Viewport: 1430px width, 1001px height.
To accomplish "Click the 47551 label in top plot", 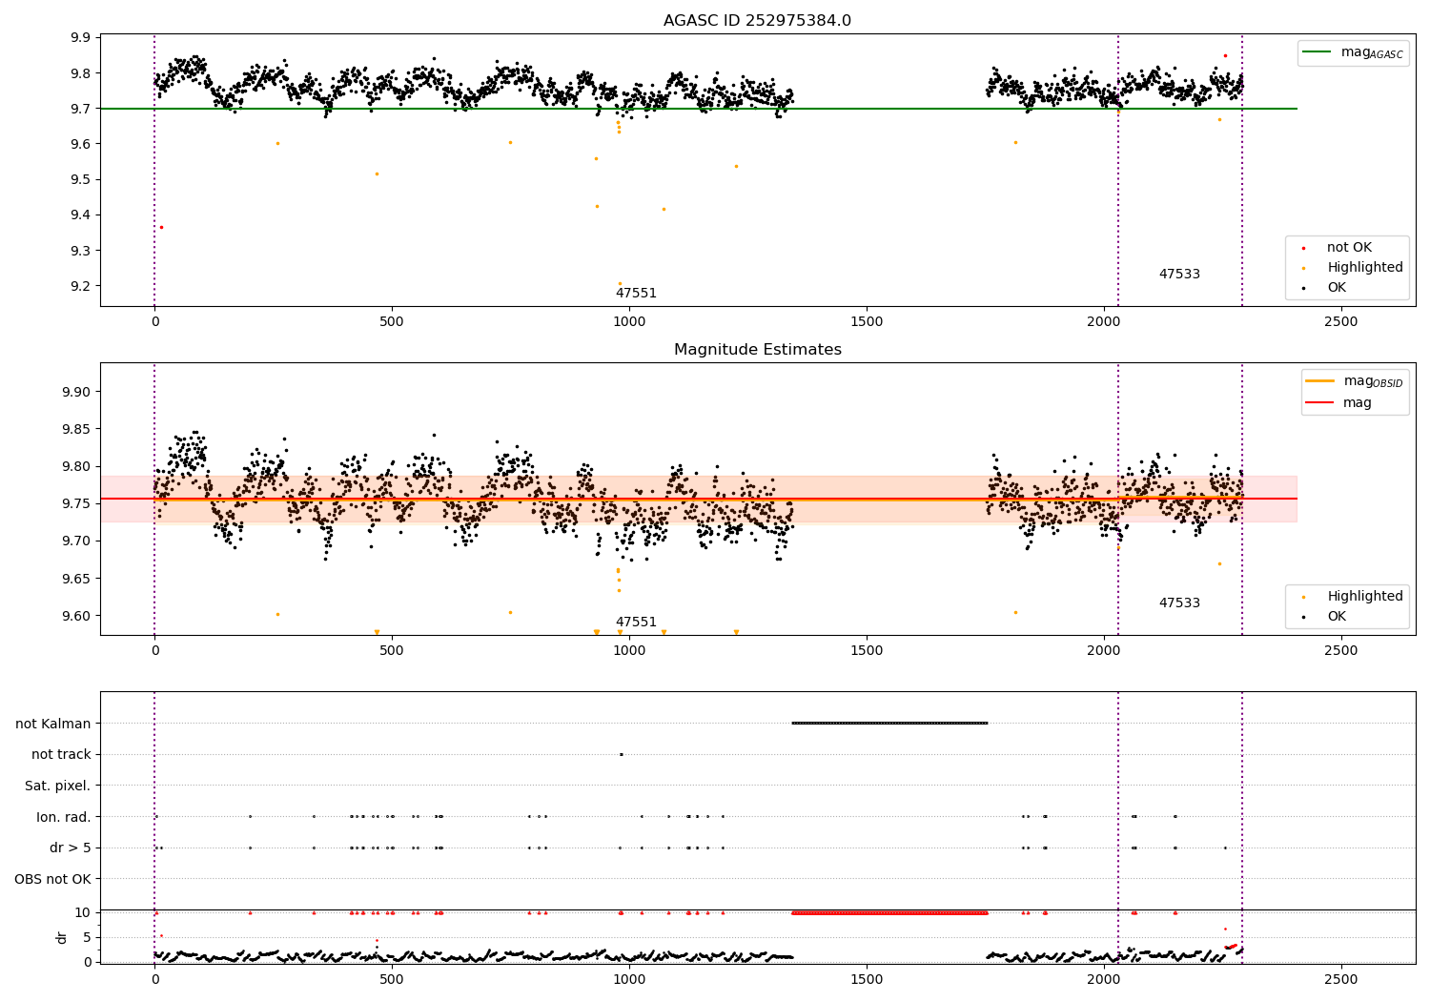I will point(636,294).
